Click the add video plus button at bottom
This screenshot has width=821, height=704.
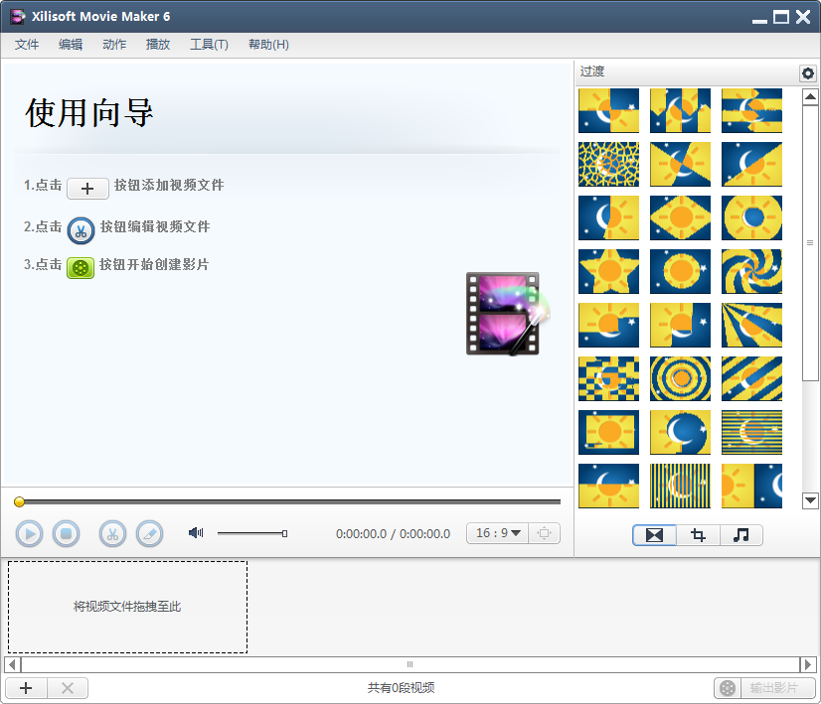coord(26,688)
